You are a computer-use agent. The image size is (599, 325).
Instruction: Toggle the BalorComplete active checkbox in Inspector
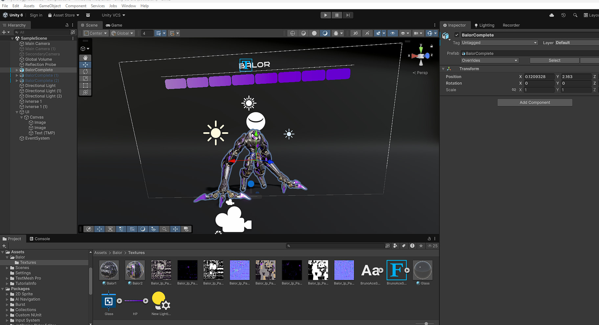coord(456,35)
